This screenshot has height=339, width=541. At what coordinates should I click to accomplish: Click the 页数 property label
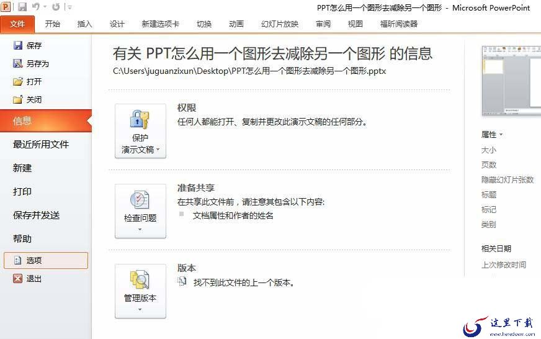coord(488,165)
